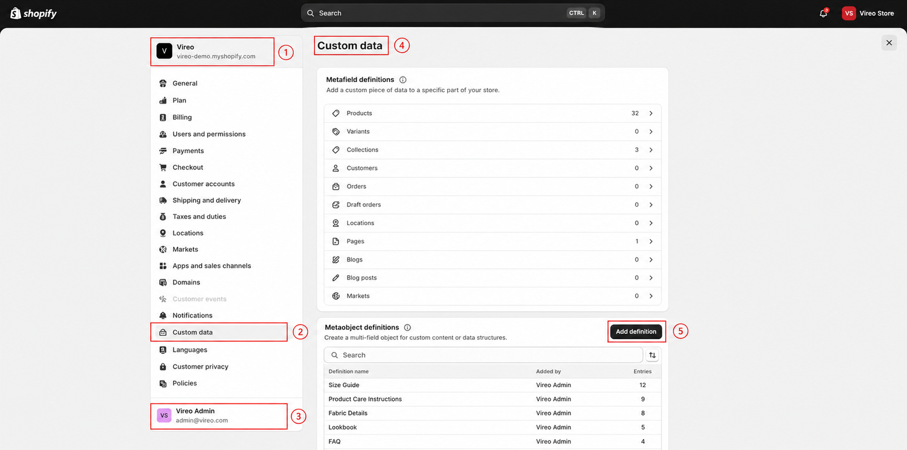Viewport: 907px width, 450px height.
Task: Expand Variants metafield chevron
Action: 651,131
